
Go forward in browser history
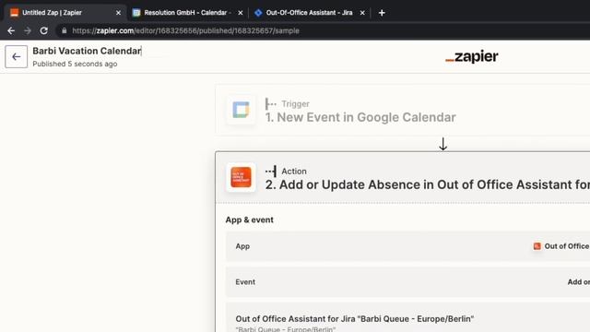click(28, 30)
